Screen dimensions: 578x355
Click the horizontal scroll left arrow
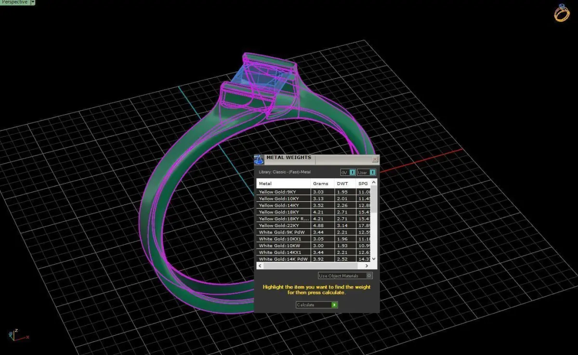(x=260, y=266)
